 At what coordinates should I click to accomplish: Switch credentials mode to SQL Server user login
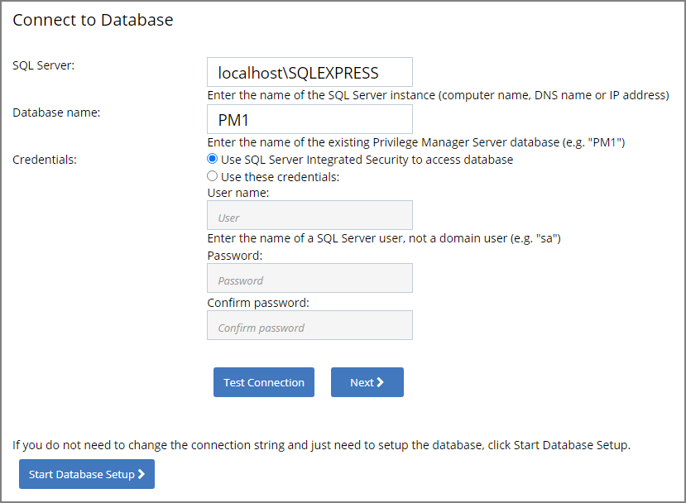click(x=213, y=175)
